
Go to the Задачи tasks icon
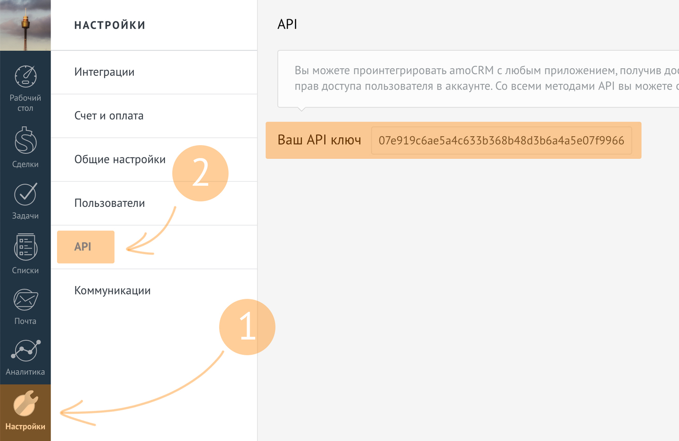click(25, 194)
